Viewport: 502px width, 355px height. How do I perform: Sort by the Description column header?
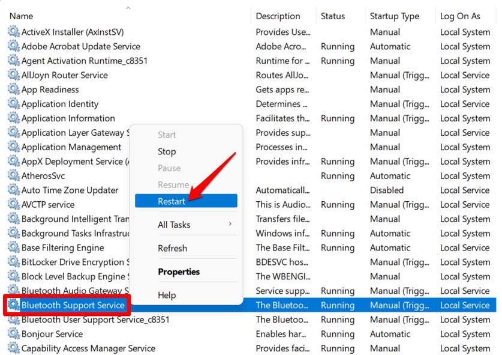click(x=278, y=16)
